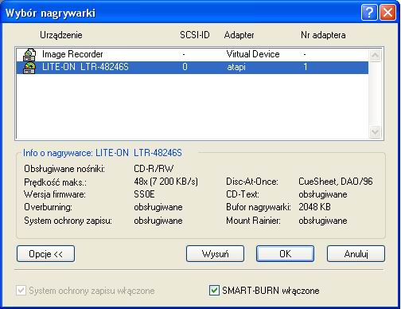Click the Prędkość maks. label

coord(55,182)
